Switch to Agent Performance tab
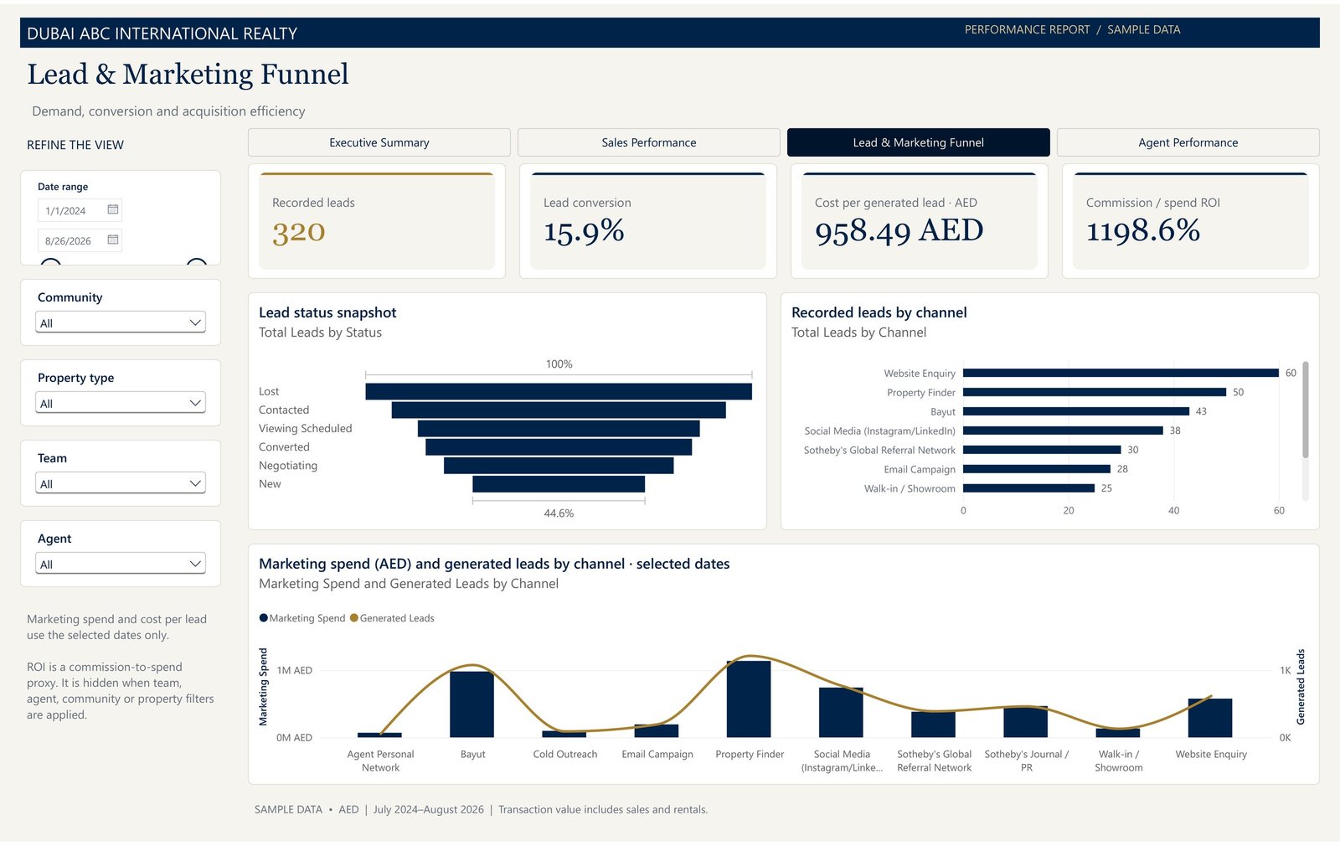This screenshot has height=846, width=1340. pos(1188,142)
